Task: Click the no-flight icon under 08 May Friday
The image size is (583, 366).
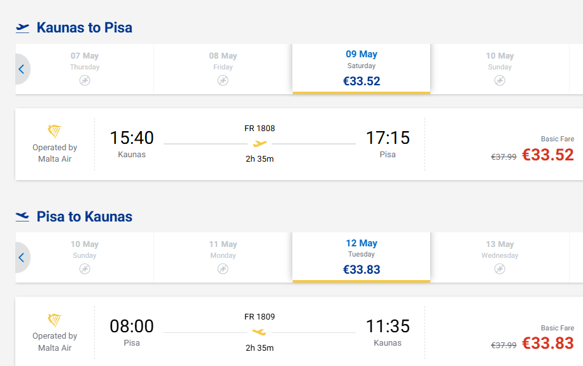Action: (223, 80)
